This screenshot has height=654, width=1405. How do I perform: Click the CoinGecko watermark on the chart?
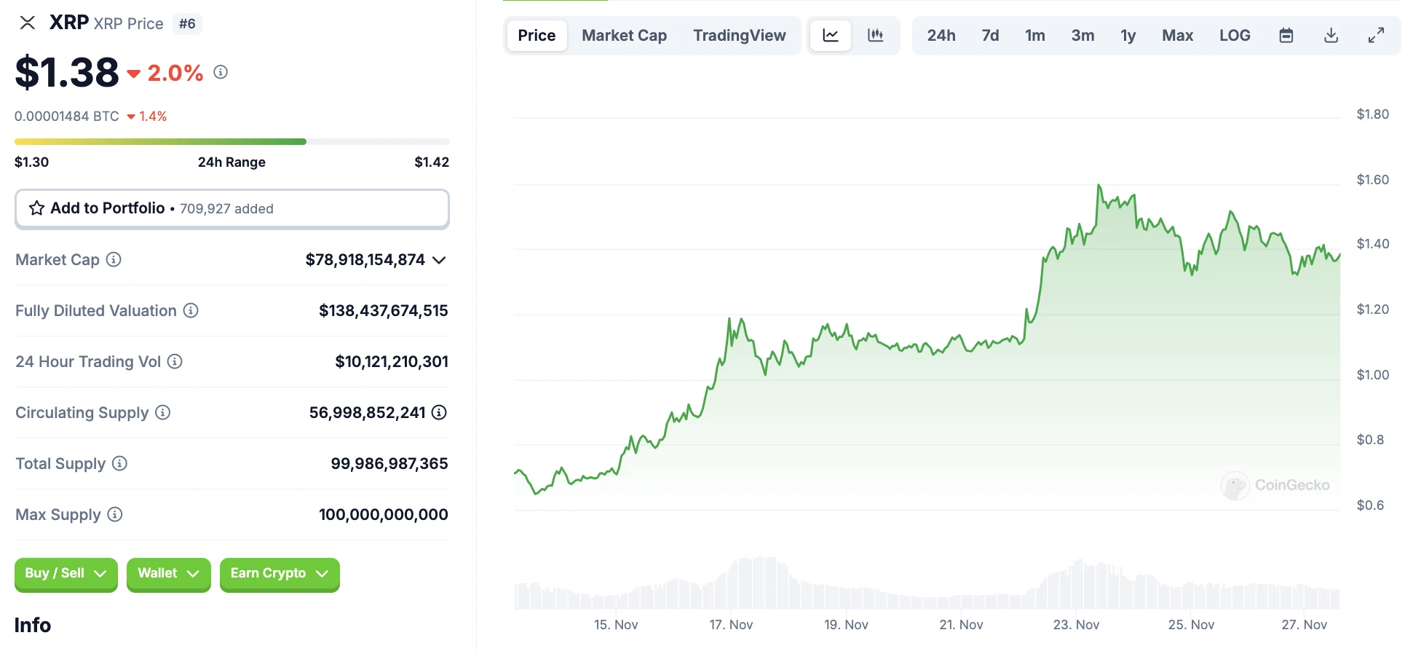1275,486
